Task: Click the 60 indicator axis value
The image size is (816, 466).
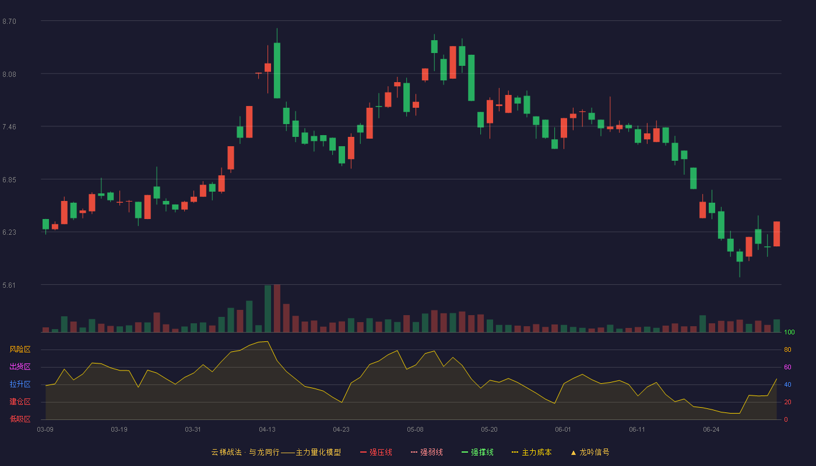Action: [787, 368]
